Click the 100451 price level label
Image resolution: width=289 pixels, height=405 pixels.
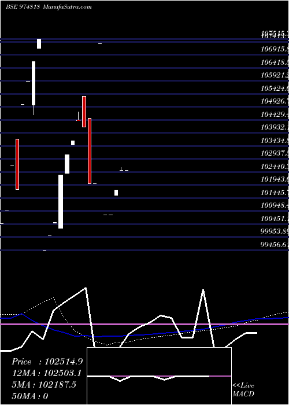[275, 218]
